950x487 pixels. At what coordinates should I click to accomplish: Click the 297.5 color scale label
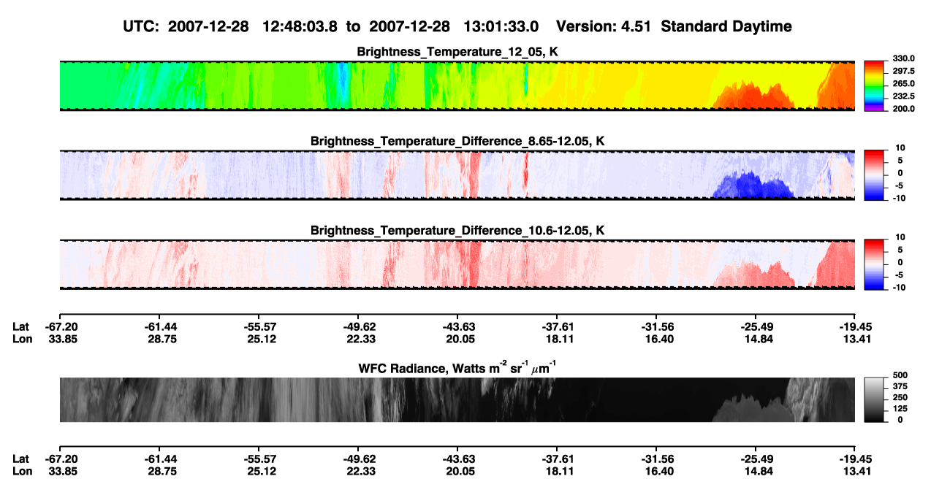904,72
